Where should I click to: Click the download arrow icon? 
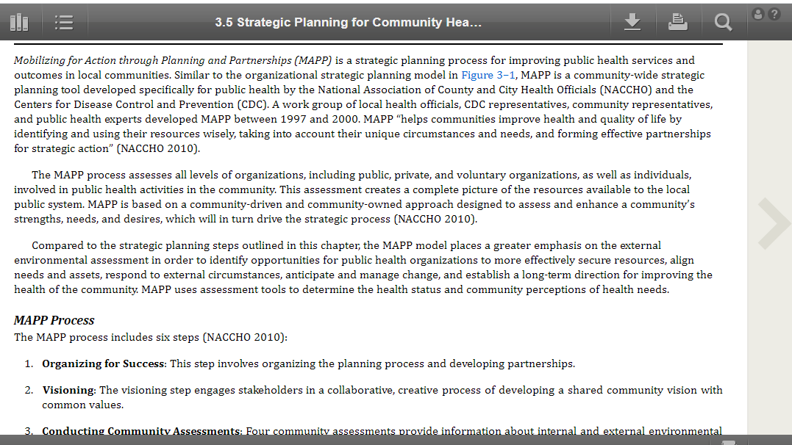click(x=632, y=22)
